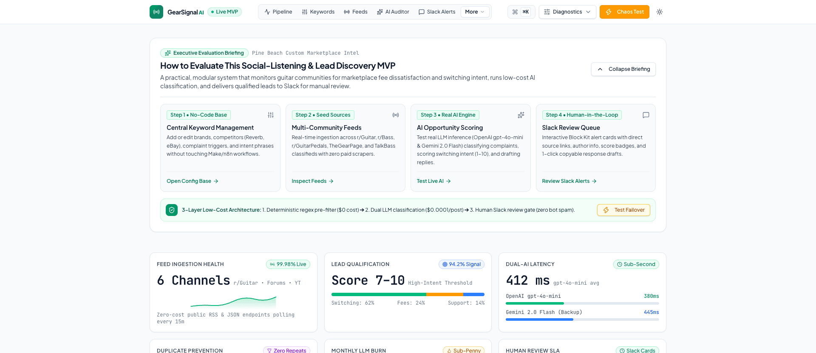Collapse the executive briefing panel
Image resolution: width=816 pixels, height=353 pixels.
tap(623, 69)
